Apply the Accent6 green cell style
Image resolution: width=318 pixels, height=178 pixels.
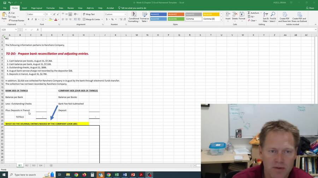pos(176,19)
